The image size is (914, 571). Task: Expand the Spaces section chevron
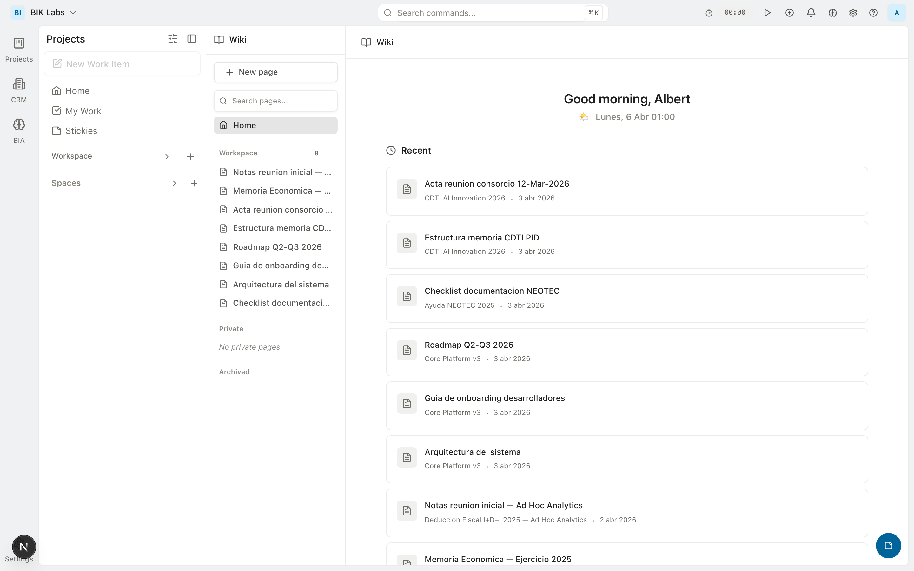click(x=175, y=184)
